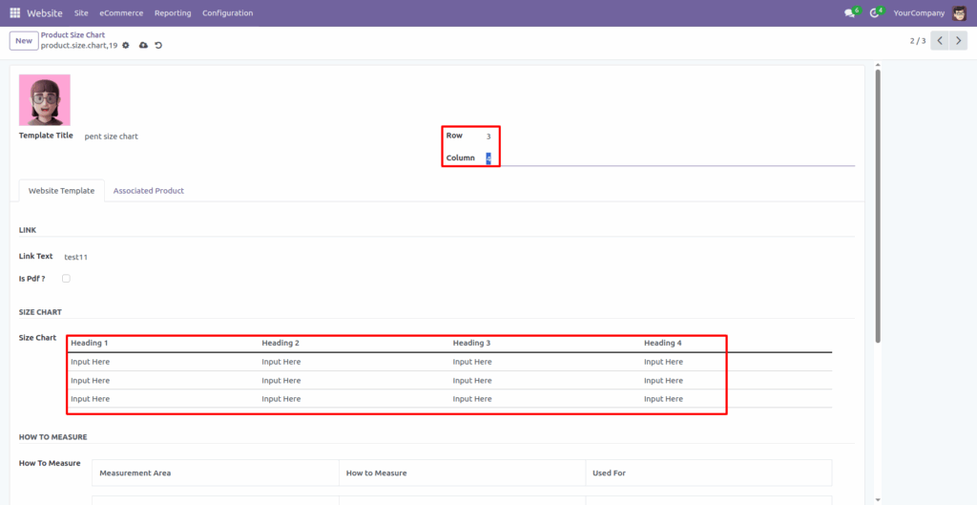Screen dimensions: 977x505
Task: Open the eCommerce menu
Action: click(x=121, y=13)
